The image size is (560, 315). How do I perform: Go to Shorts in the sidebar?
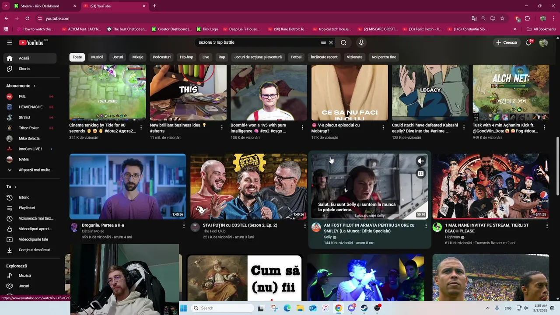pos(30,69)
